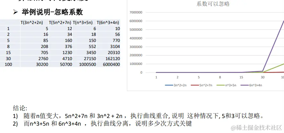The height and width of the screenshot is (133, 284).
Task: Click the chart x-axis label 15
Action: (x=241, y=77)
